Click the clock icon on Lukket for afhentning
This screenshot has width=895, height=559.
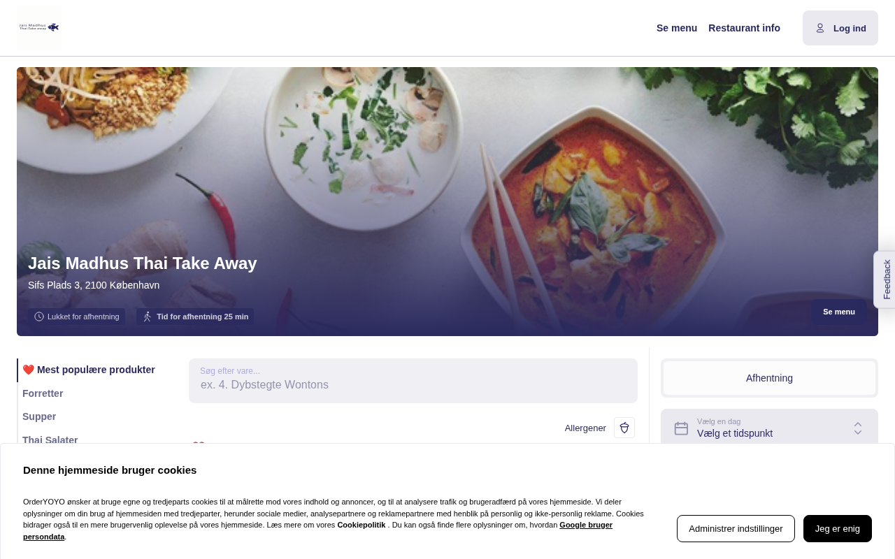pos(39,317)
